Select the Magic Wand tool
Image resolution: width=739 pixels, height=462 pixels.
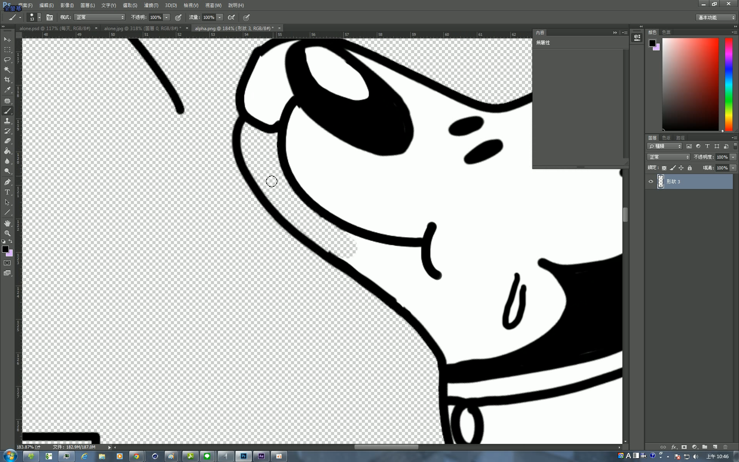7,70
